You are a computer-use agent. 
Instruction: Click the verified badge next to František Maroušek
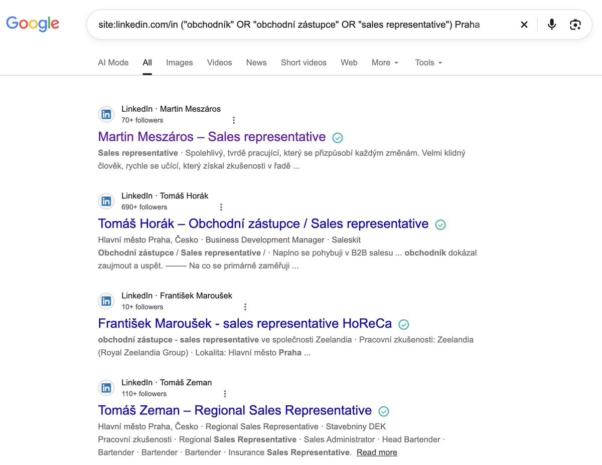(x=403, y=324)
